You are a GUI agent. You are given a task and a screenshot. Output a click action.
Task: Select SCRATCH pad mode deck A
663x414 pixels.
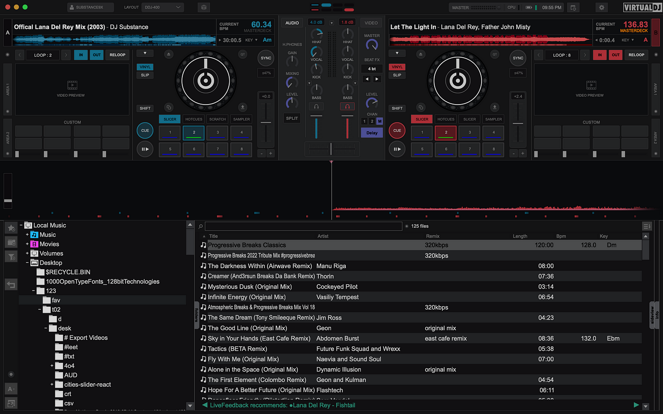218,119
